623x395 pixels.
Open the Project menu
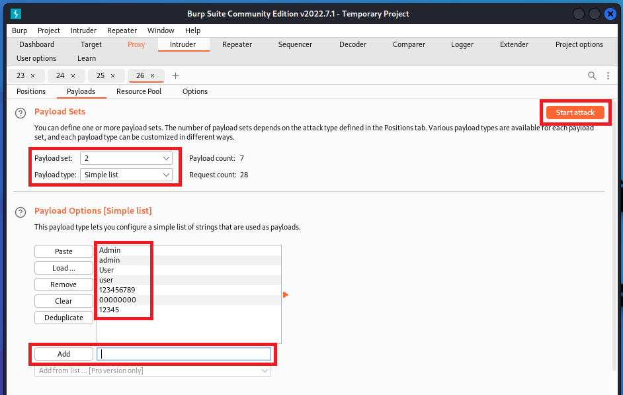(x=49, y=30)
